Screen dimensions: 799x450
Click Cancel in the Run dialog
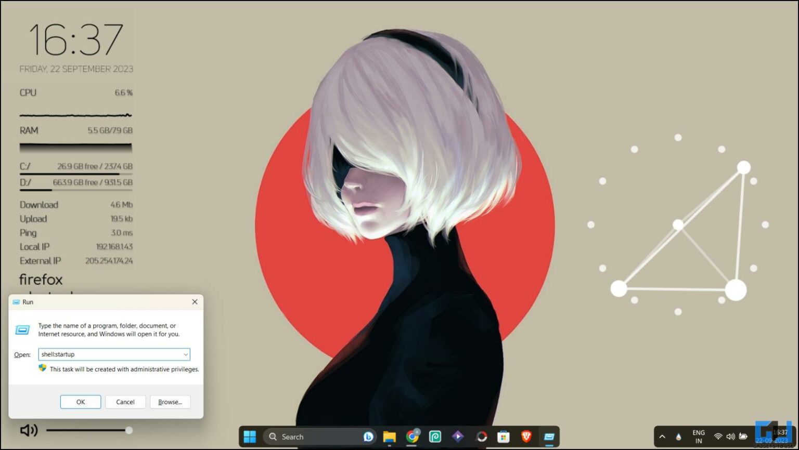click(125, 402)
